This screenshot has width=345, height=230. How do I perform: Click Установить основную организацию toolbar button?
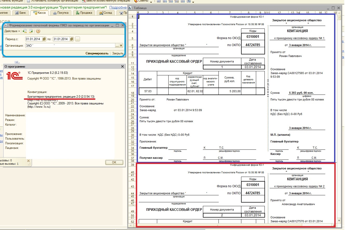tap(53, 1)
